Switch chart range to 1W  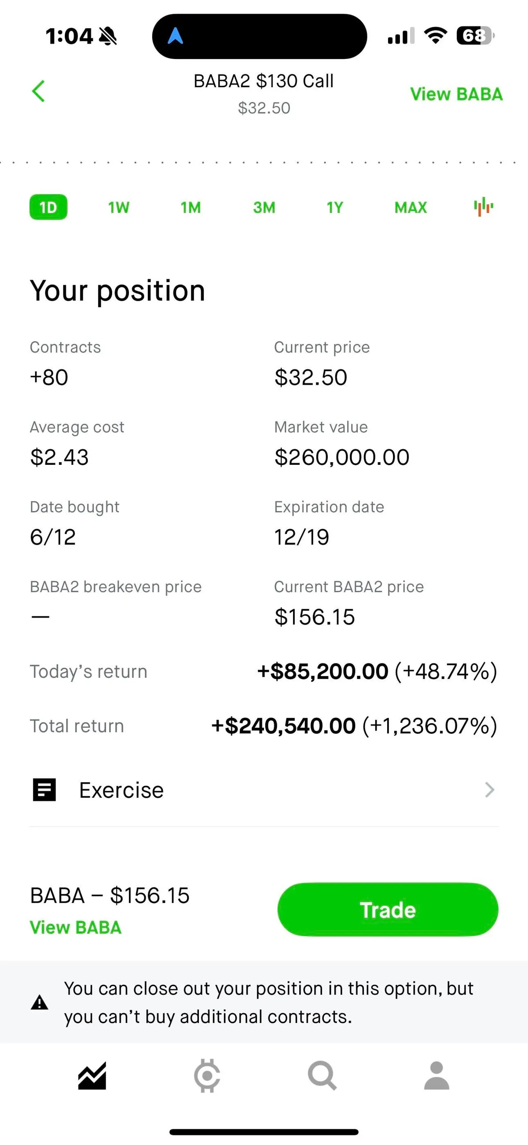pos(119,207)
